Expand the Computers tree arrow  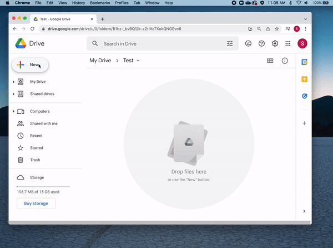[x=13, y=111]
